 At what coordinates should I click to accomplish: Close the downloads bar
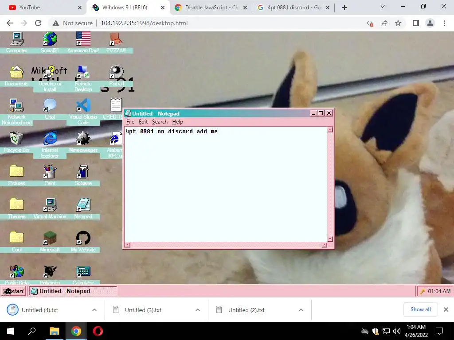pyautogui.click(x=446, y=309)
